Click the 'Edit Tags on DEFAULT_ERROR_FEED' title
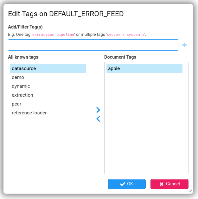The image size is (198, 199). pos(66,14)
